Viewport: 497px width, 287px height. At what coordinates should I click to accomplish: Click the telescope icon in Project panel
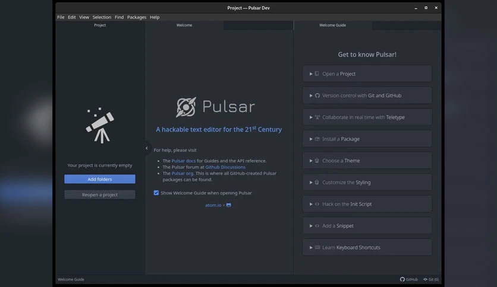(100, 125)
